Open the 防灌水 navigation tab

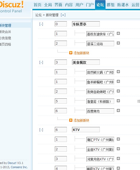(x=123, y=5)
